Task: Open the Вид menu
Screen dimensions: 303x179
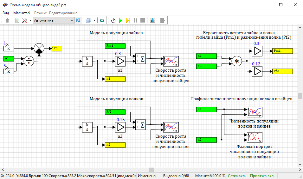Action: [6, 13]
